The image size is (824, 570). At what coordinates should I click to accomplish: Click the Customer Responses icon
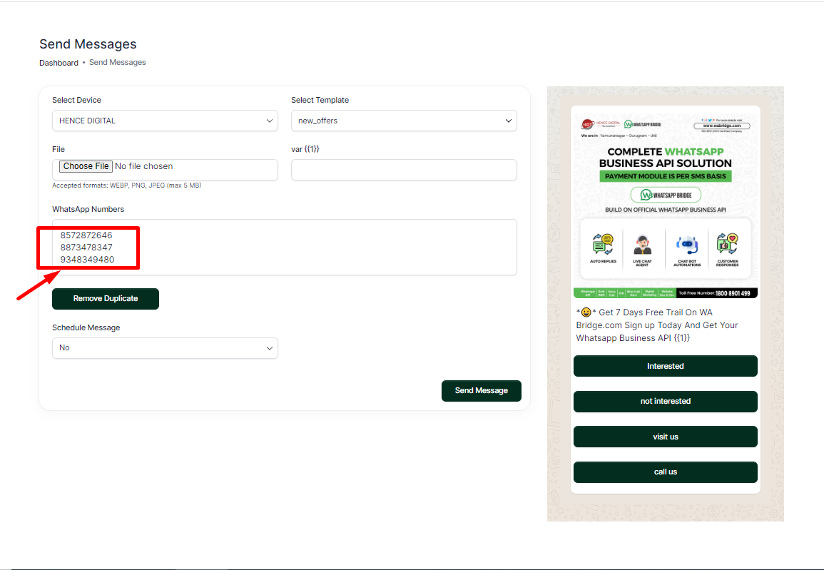(727, 245)
